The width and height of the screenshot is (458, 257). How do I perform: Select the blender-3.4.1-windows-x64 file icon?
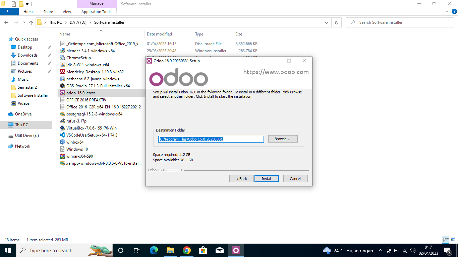click(62, 51)
